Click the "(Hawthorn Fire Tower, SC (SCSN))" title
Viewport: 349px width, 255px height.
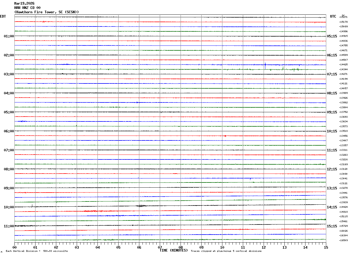click(46, 12)
